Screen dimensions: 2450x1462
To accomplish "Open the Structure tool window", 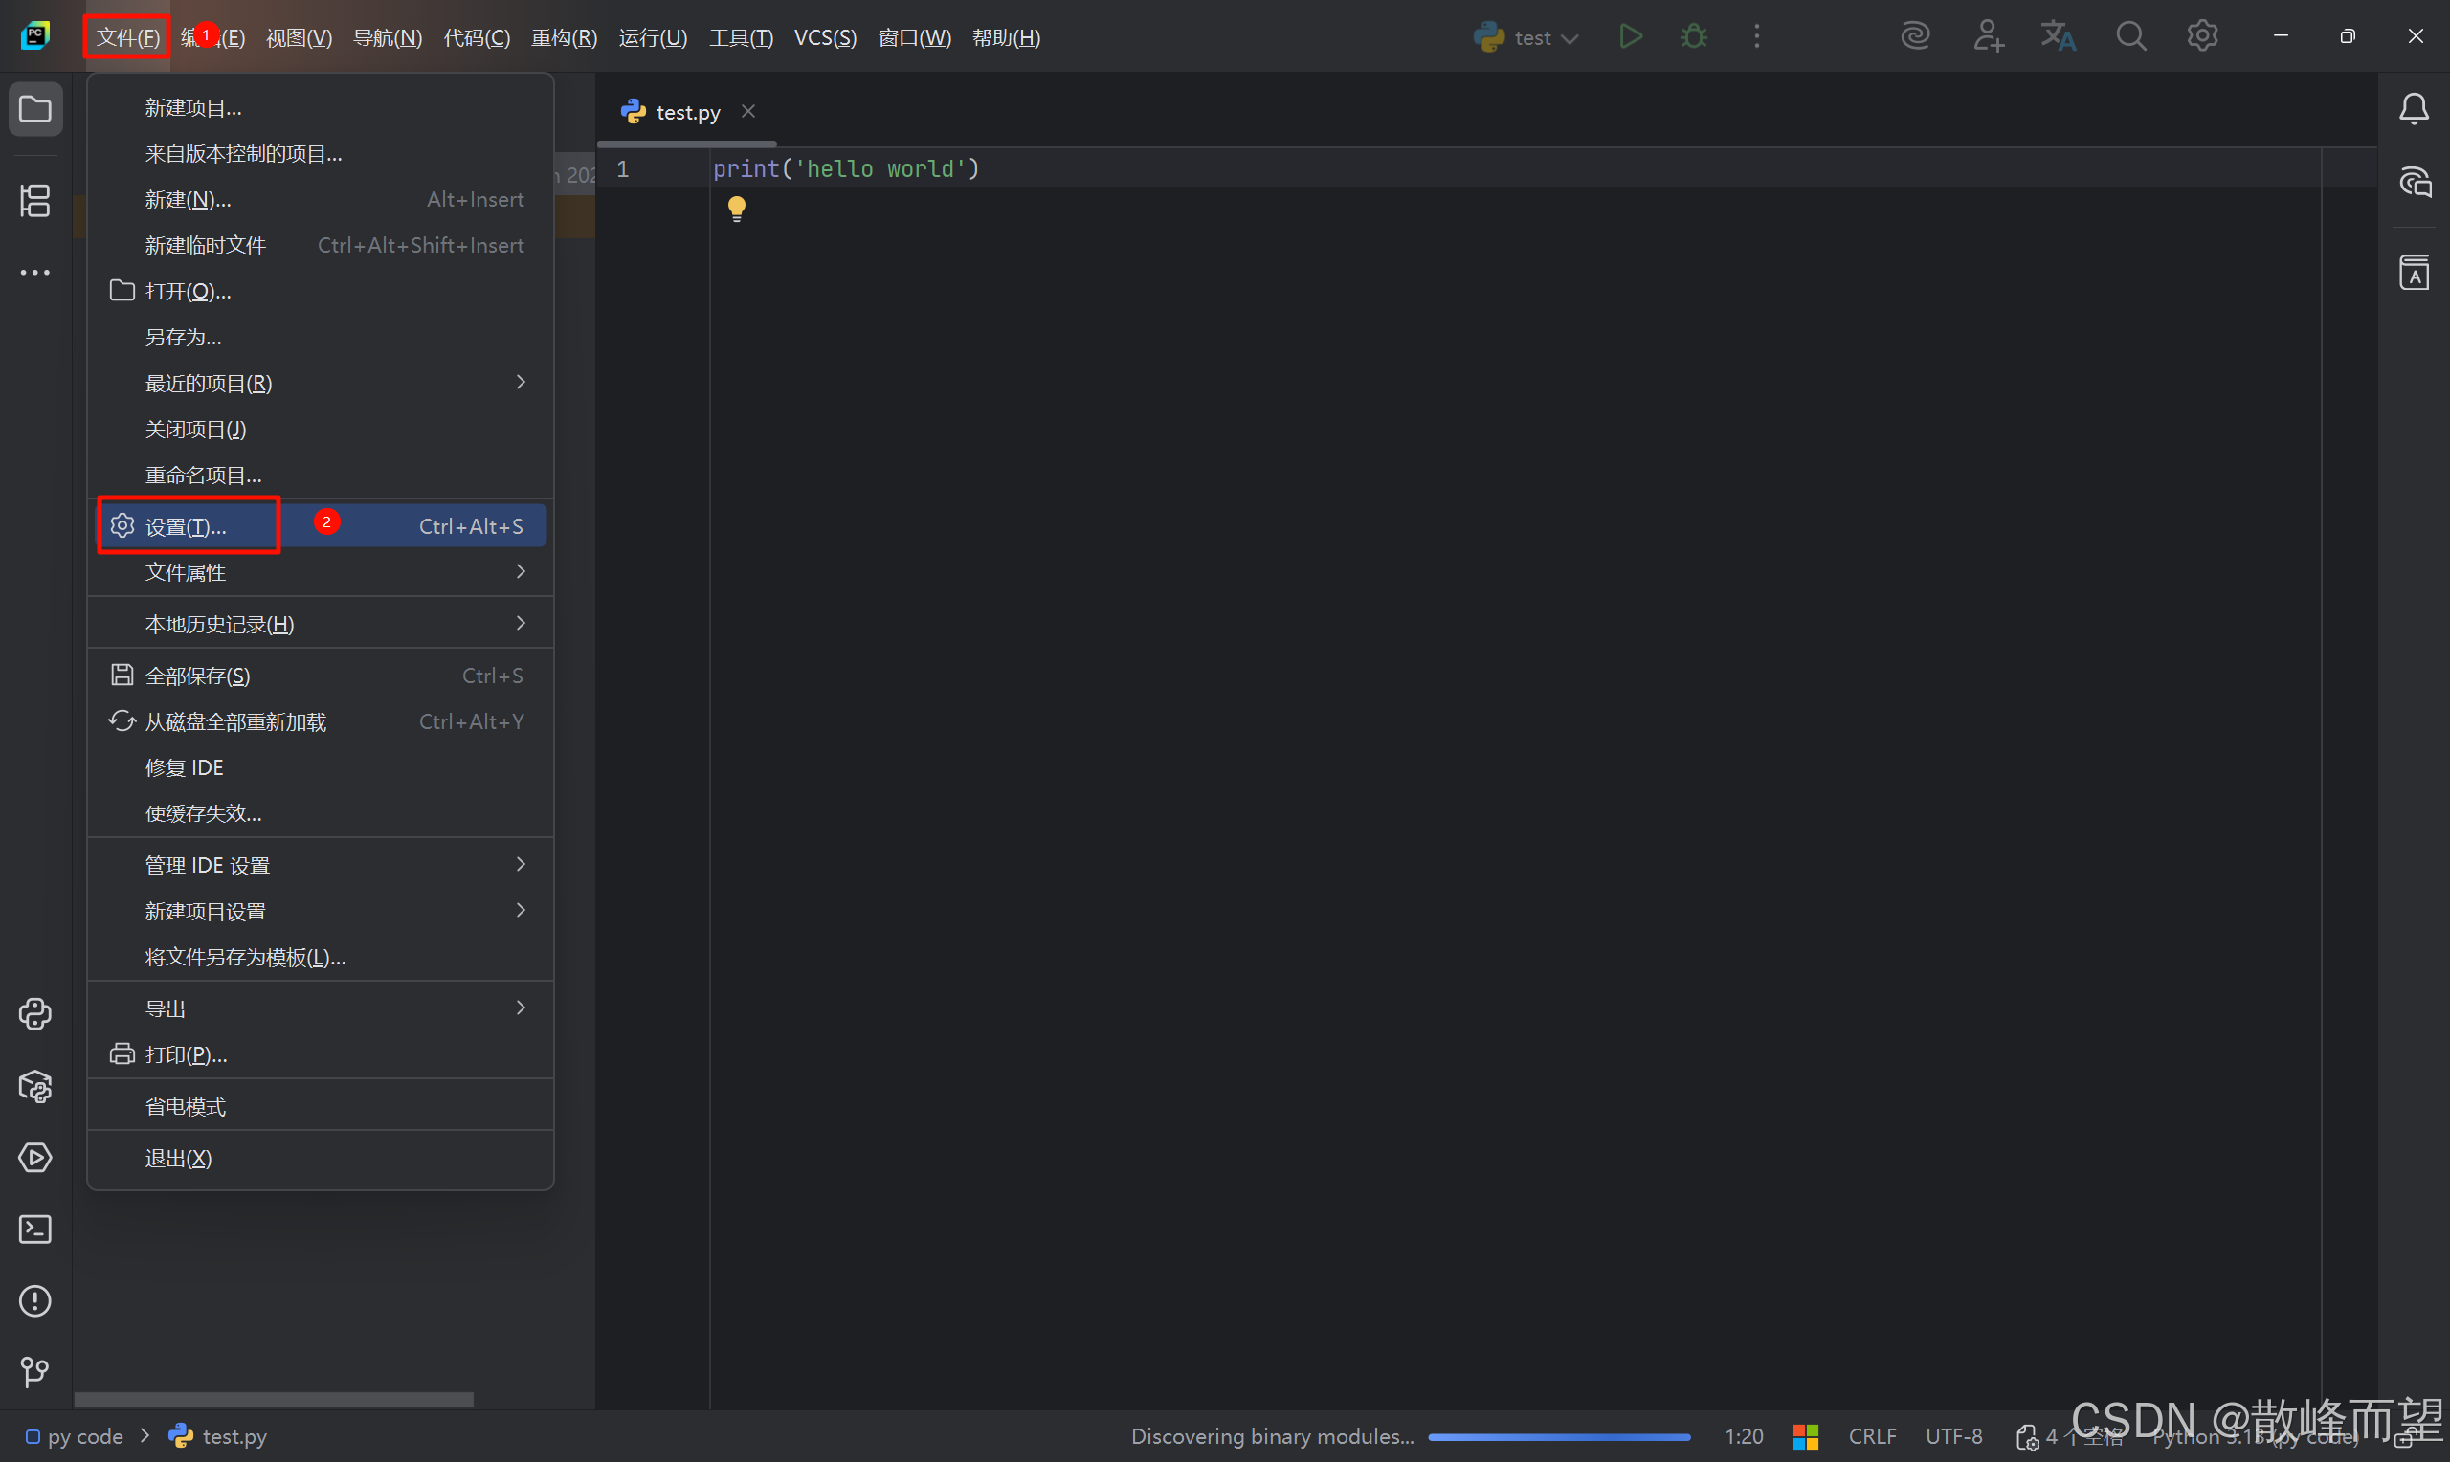I will [x=35, y=201].
